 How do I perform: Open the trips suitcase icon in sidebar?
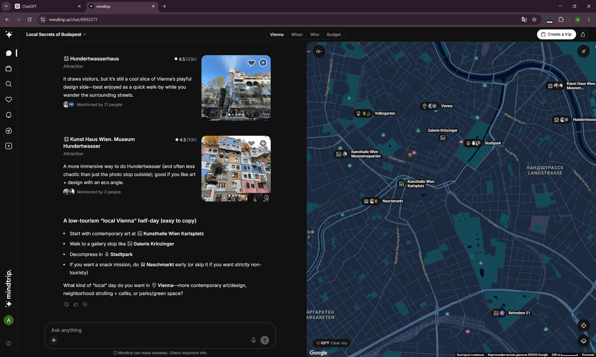click(9, 68)
